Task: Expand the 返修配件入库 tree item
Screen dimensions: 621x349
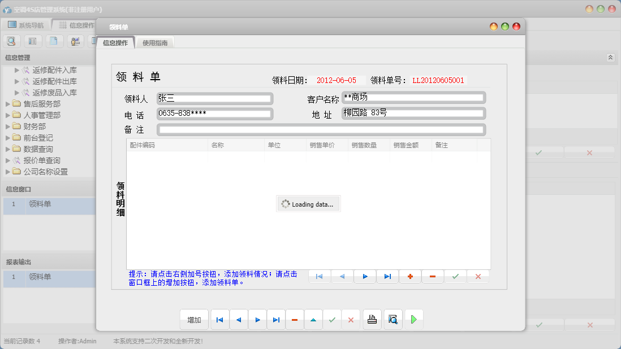Action: point(17,70)
